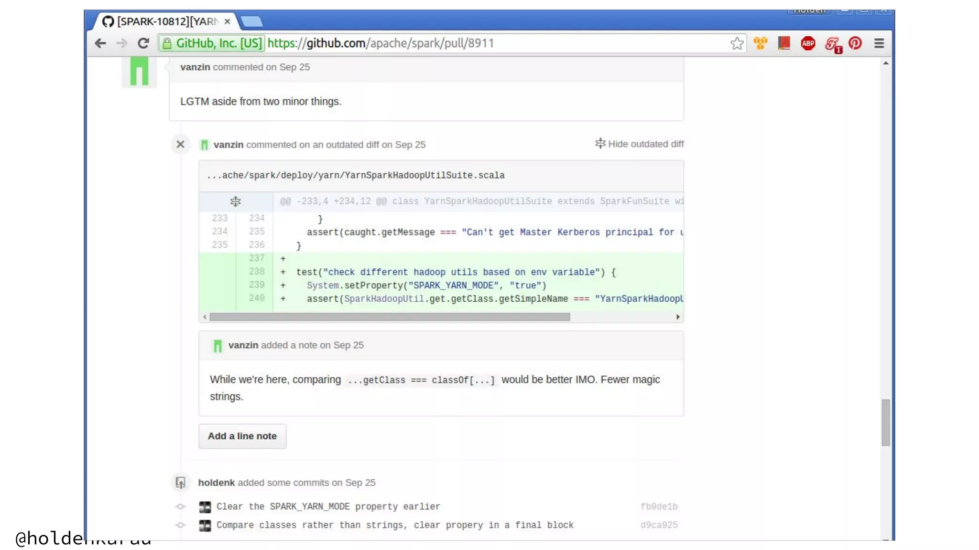
Task: Open commit d9ca925 hash link
Action: tap(659, 525)
